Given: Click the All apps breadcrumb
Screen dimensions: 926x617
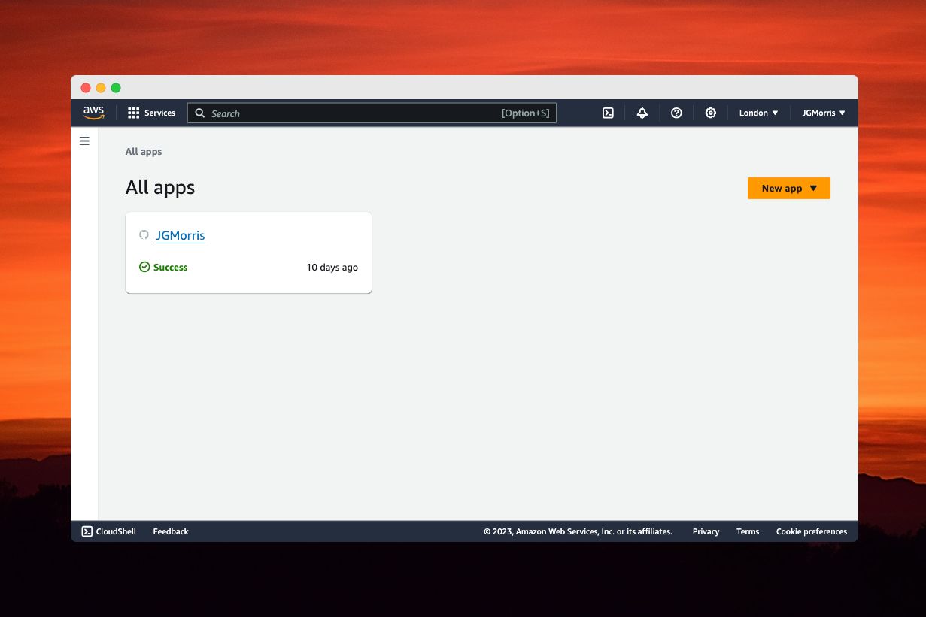Looking at the screenshot, I should 144,151.
